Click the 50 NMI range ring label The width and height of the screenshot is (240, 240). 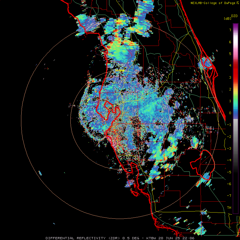point(120,71)
